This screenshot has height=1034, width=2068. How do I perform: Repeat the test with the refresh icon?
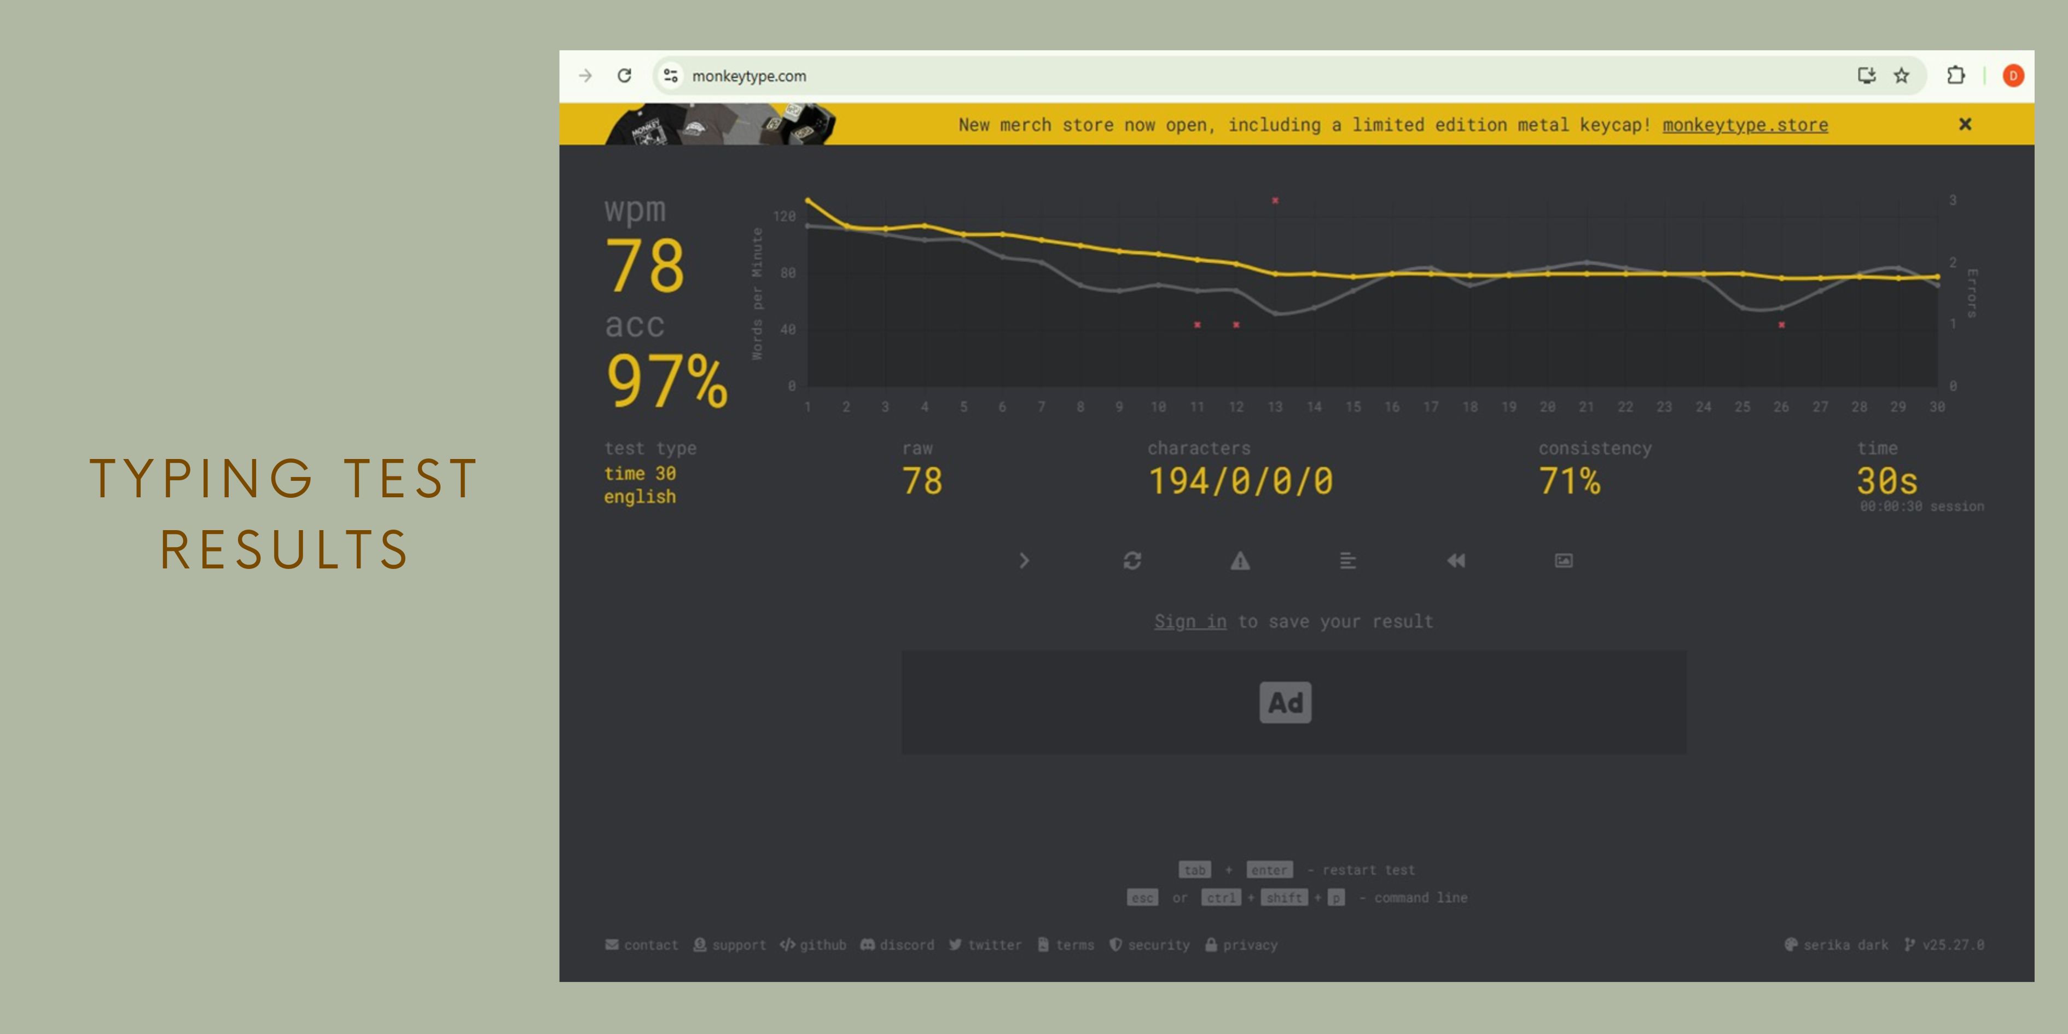1132,560
